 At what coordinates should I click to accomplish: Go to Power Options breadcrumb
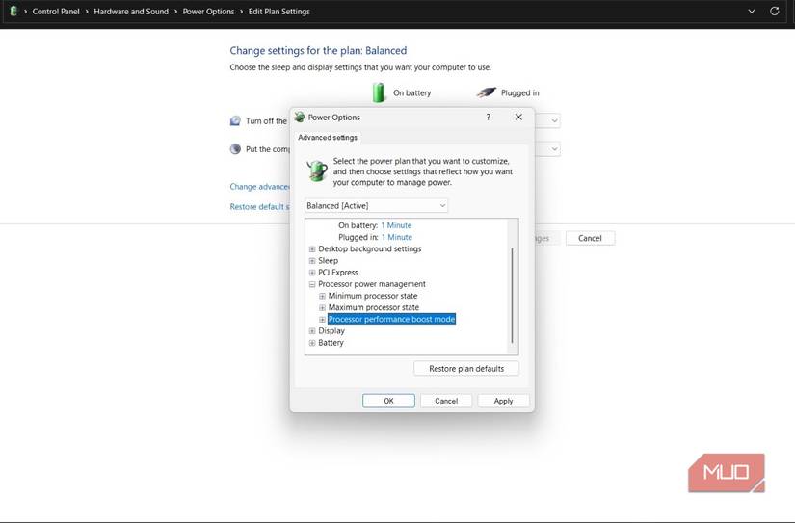coord(208,12)
